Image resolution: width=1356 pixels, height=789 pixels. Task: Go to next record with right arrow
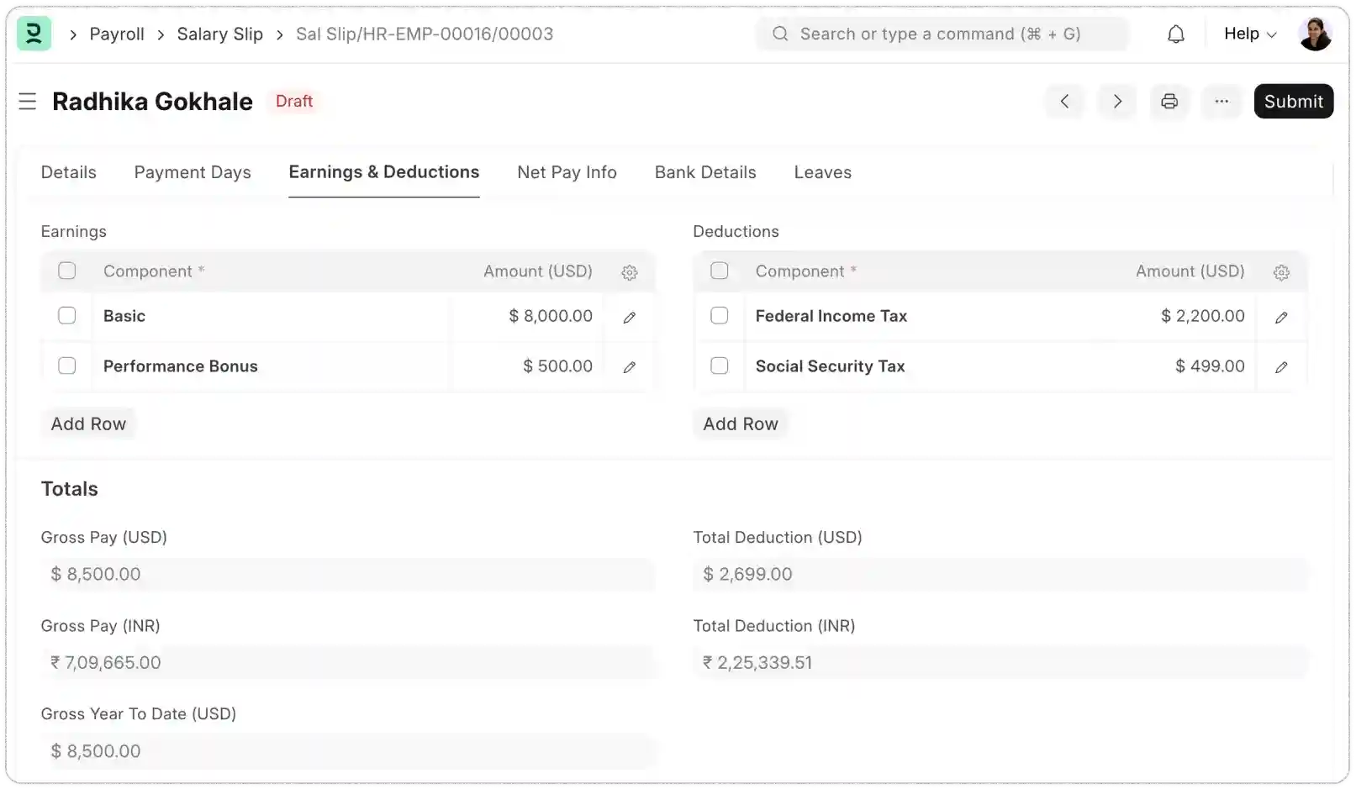pyautogui.click(x=1116, y=101)
